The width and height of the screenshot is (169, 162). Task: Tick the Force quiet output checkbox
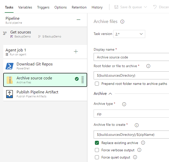pos(97,157)
